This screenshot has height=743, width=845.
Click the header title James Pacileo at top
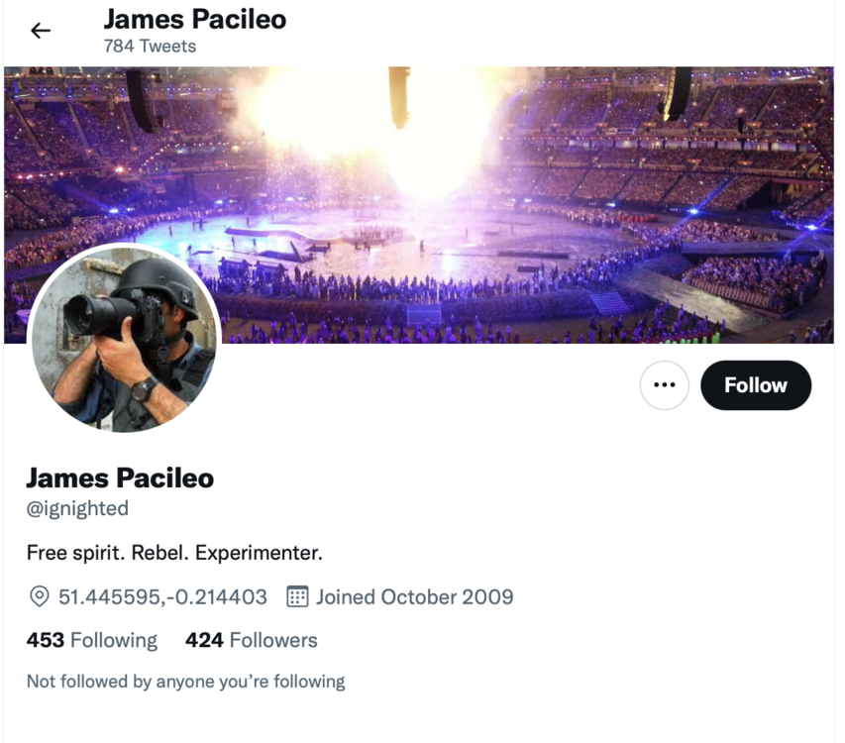point(195,19)
